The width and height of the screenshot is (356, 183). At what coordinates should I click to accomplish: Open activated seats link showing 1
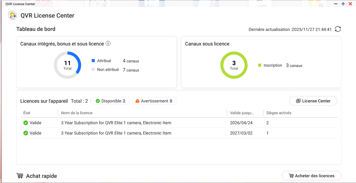[x=267, y=133]
